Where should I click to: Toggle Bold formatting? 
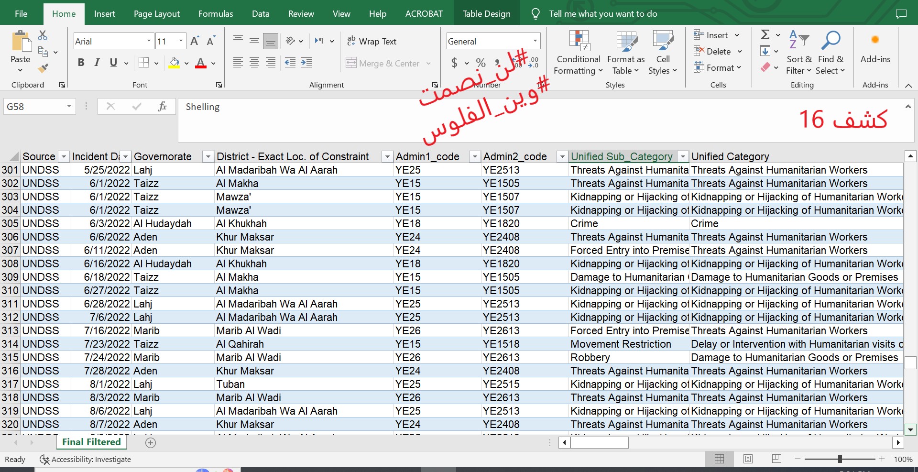pyautogui.click(x=81, y=63)
